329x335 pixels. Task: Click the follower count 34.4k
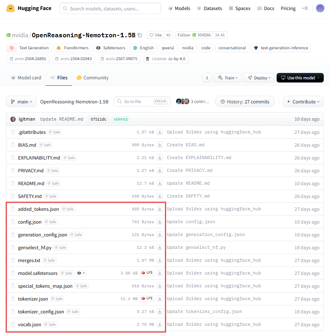tap(220, 35)
